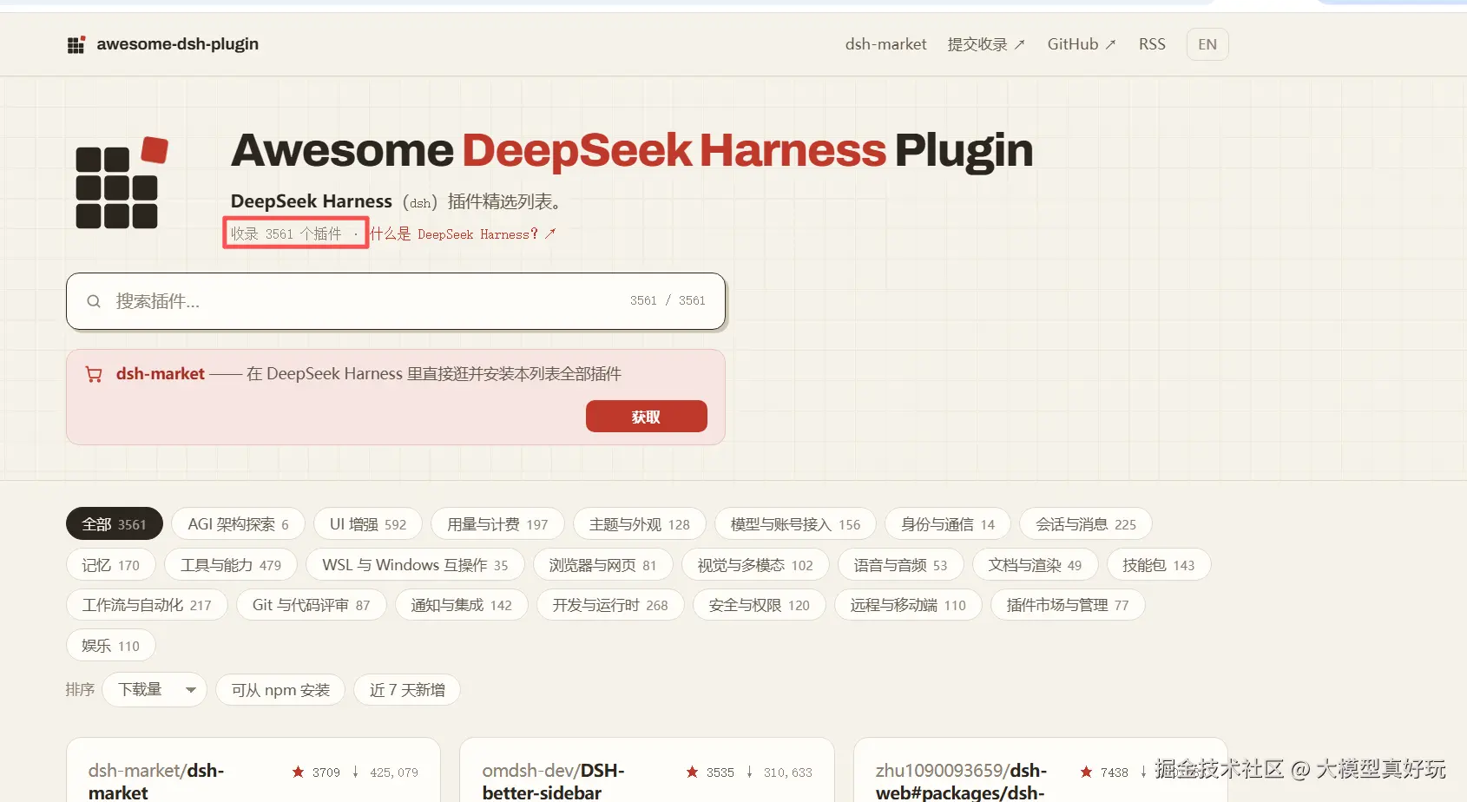This screenshot has width=1467, height=802.
Task: Click the magnifier icon in the search box
Action: pos(94,301)
